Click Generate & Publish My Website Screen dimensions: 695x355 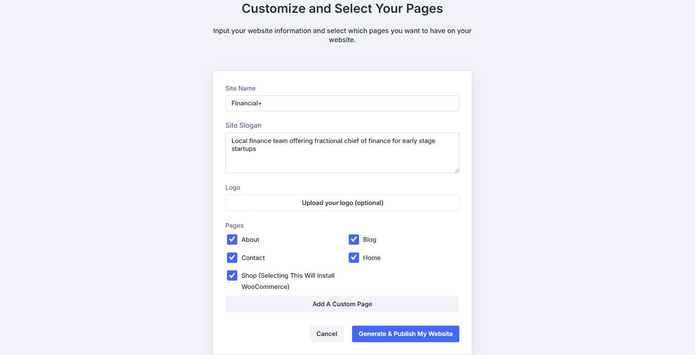click(405, 334)
